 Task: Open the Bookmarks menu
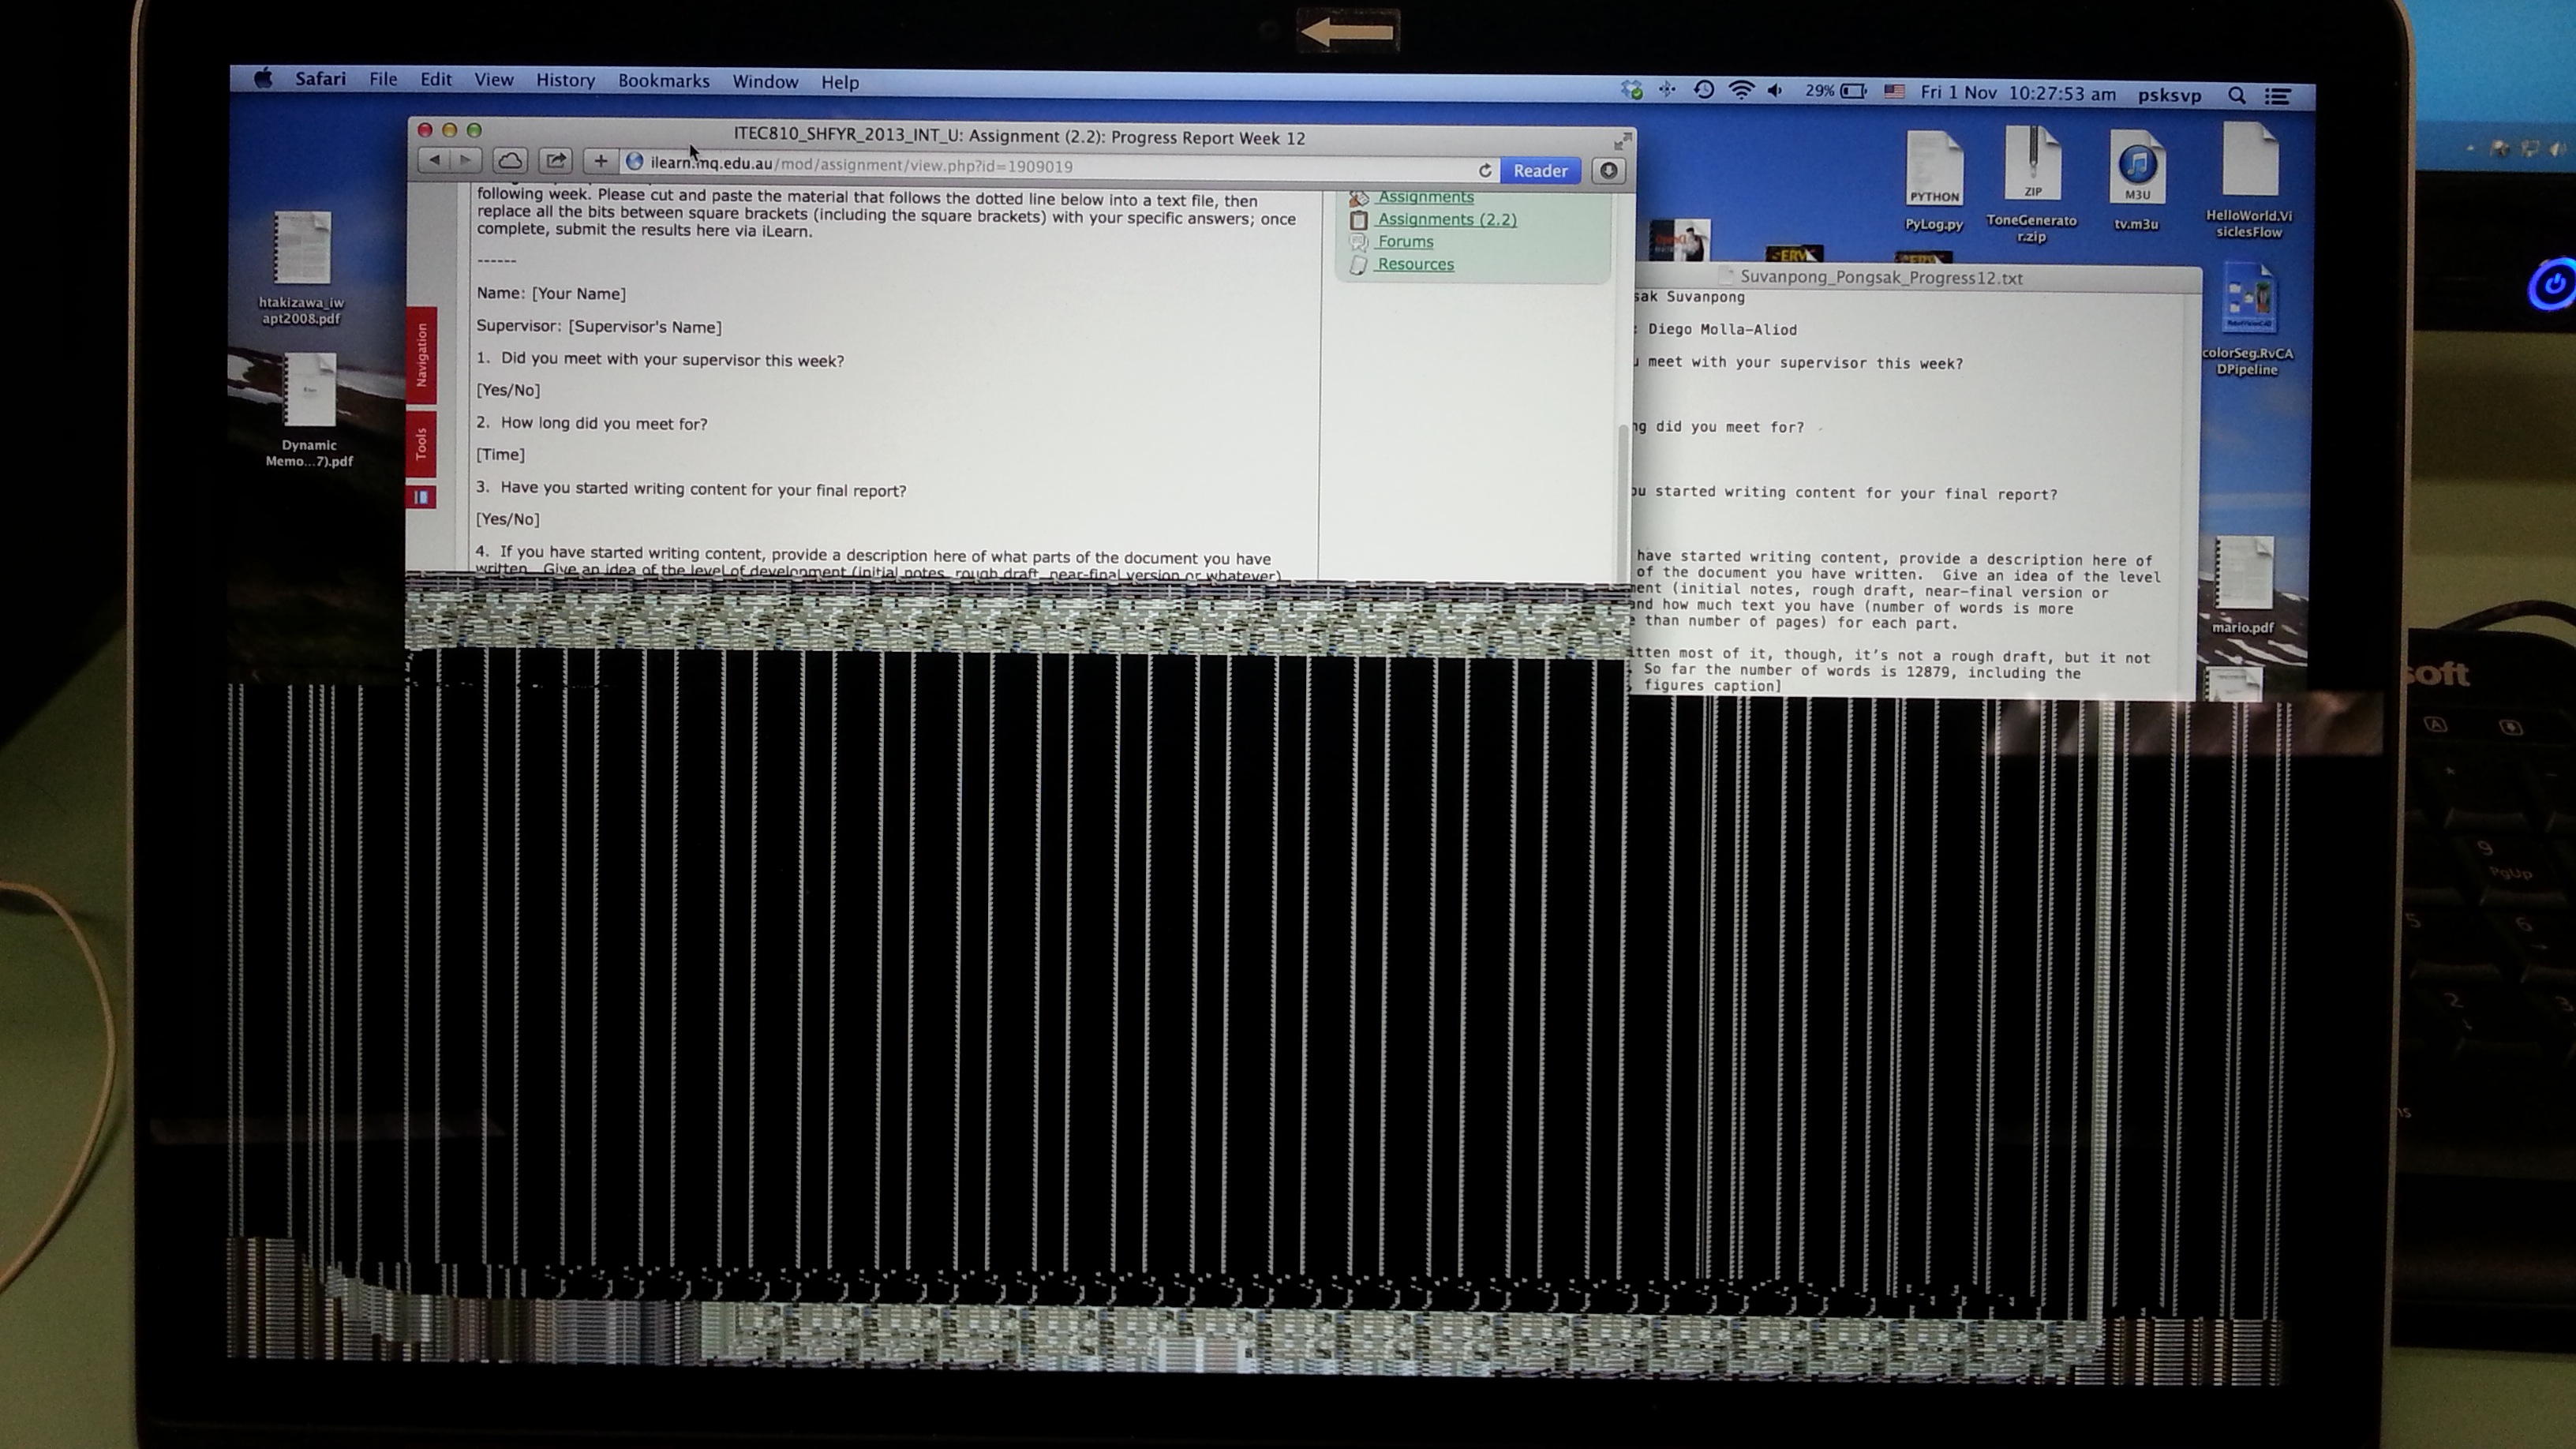[663, 81]
